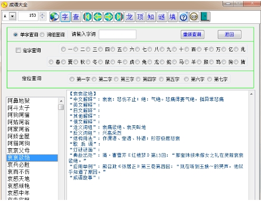Screen dimensions: 261x201
Task: Select 哀感中年 in the idiom list
Action: click(x=32, y=193)
